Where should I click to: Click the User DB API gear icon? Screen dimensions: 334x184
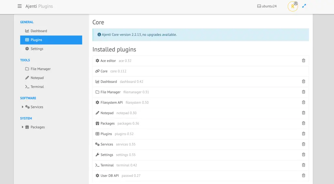[97, 176]
